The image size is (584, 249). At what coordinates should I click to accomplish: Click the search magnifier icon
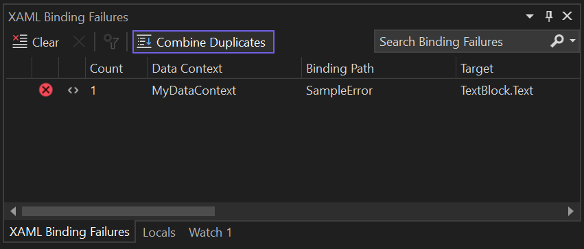[x=557, y=42]
